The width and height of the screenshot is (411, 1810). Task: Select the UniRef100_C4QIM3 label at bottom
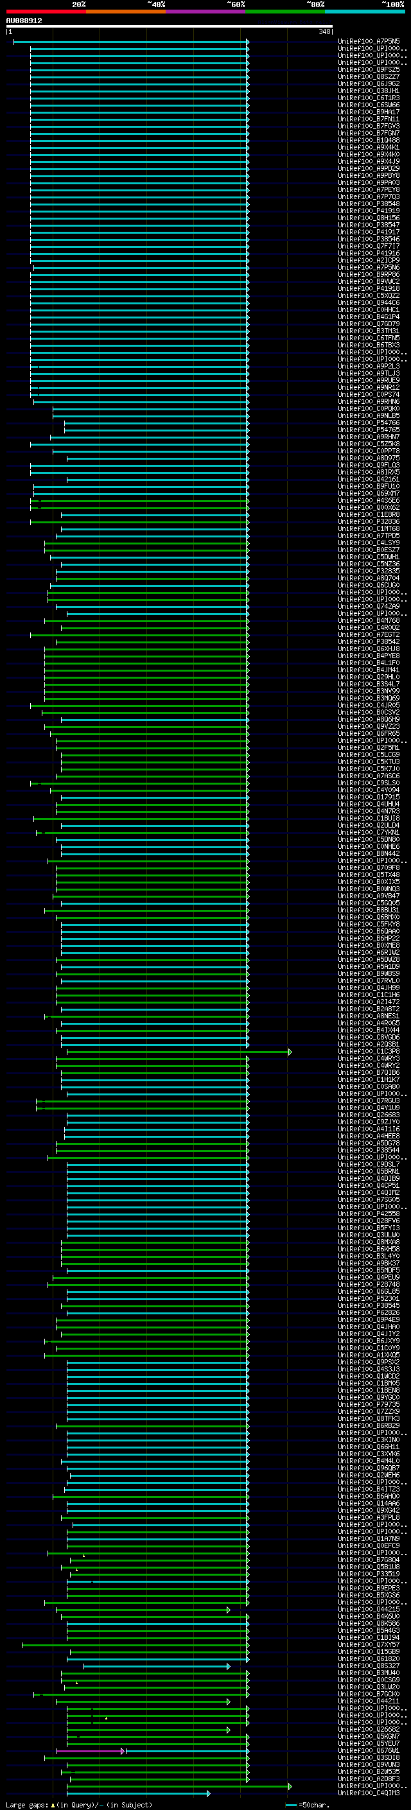369,1793
